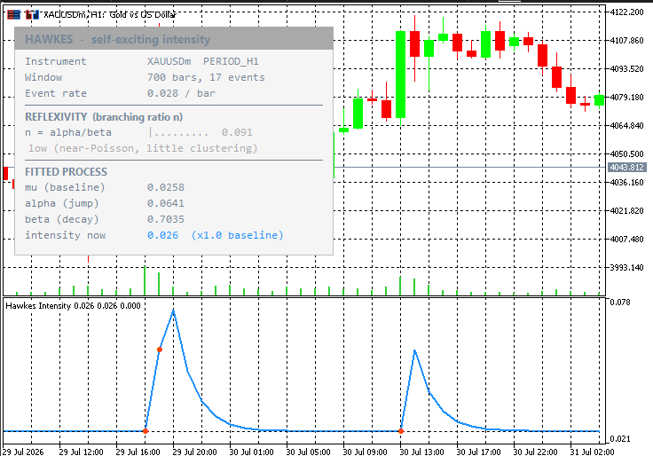This screenshot has height=456, width=653.
Task: Click the 3993.140 price scale label
Action: tap(626, 267)
